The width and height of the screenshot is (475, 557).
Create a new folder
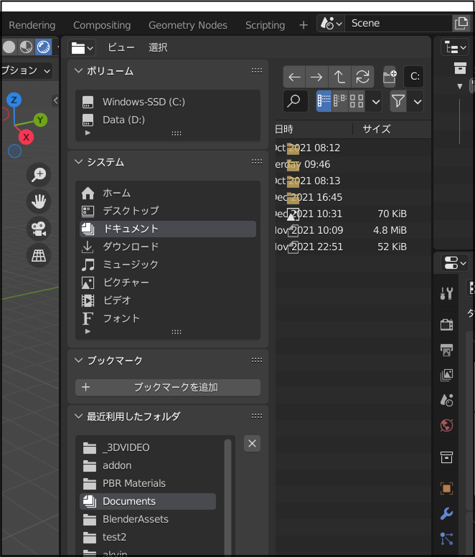point(390,77)
